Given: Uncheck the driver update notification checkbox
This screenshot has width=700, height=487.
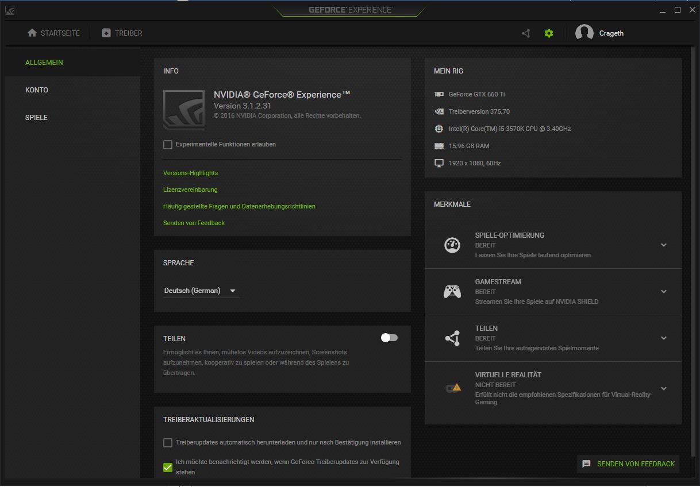Looking at the screenshot, I should 168,467.
